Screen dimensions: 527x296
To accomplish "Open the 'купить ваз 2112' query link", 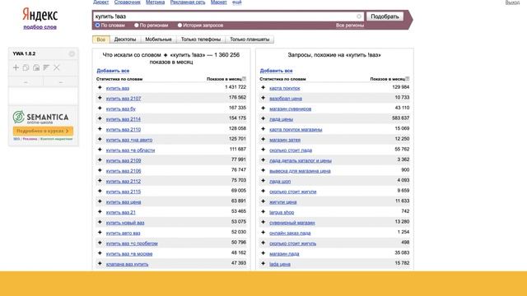I will click(124, 181).
